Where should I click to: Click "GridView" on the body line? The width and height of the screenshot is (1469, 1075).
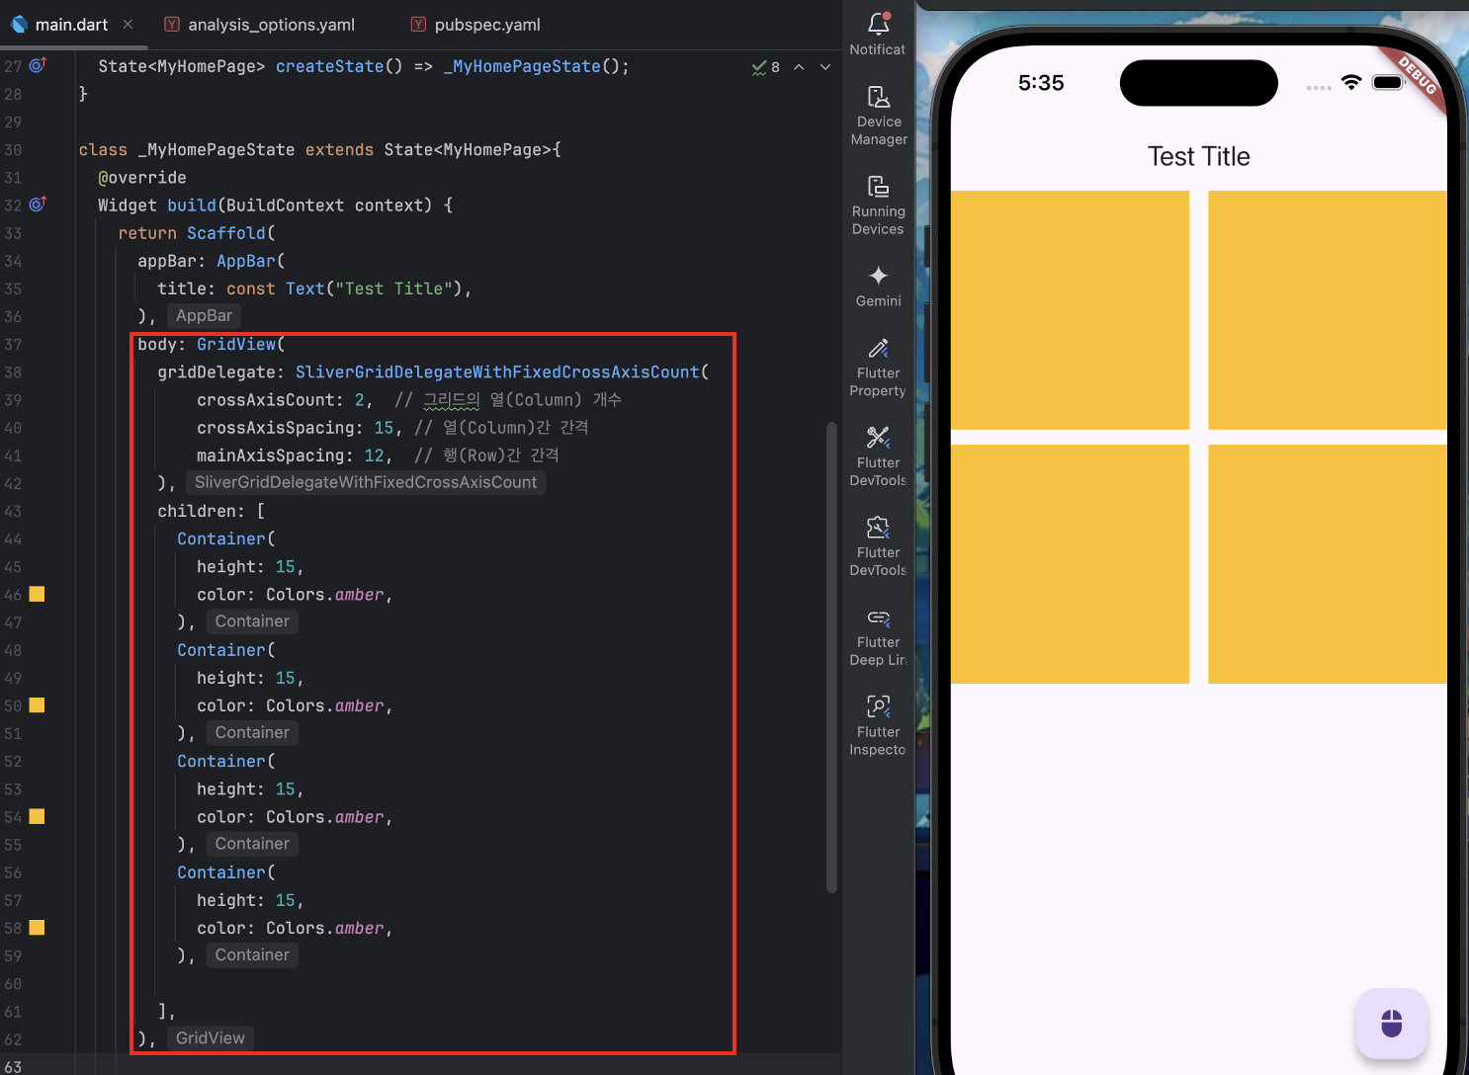[x=236, y=344]
